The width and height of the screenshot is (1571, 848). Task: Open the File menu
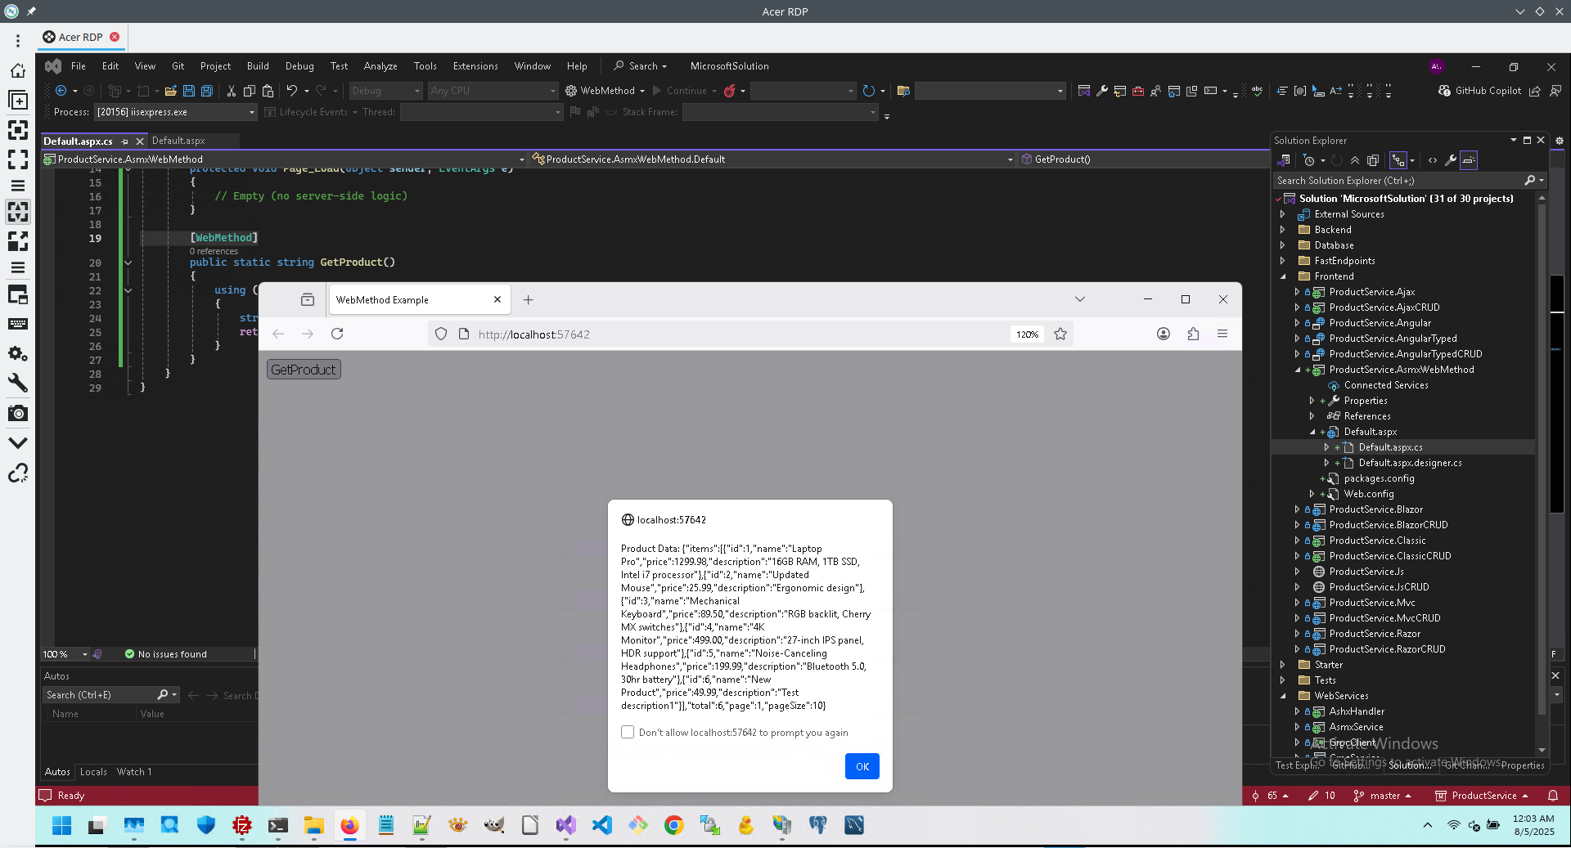pos(79,66)
